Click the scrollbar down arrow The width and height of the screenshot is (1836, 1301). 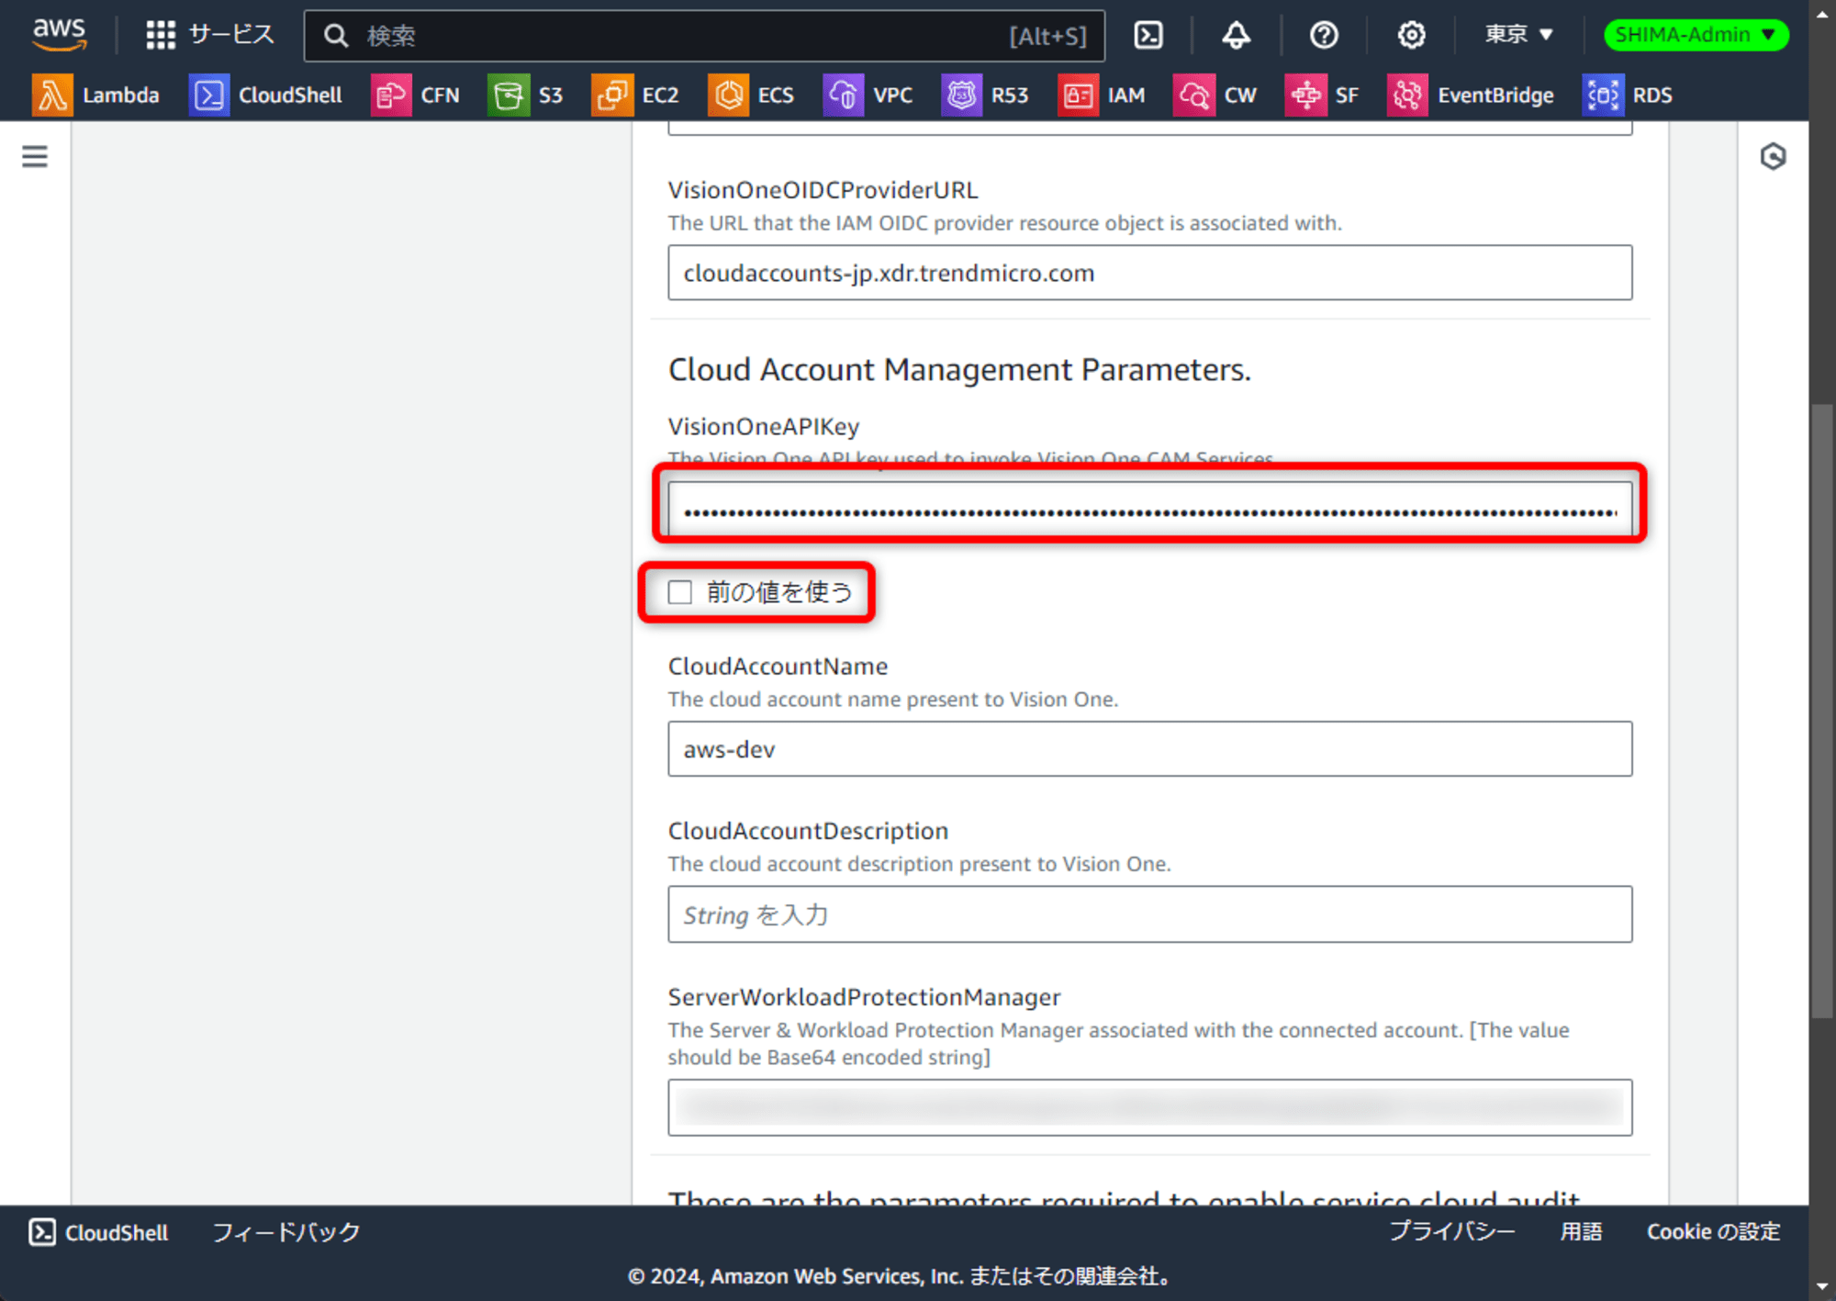click(x=1822, y=1287)
